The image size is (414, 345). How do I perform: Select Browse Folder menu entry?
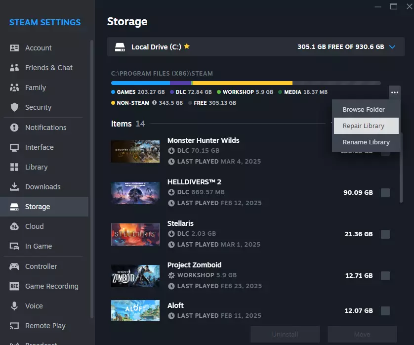(364, 110)
